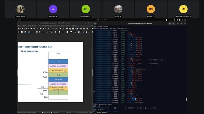Screen dimensions: 204x114
Task: Select the Basic Shapes diamond tool
Action: pos(55,32)
